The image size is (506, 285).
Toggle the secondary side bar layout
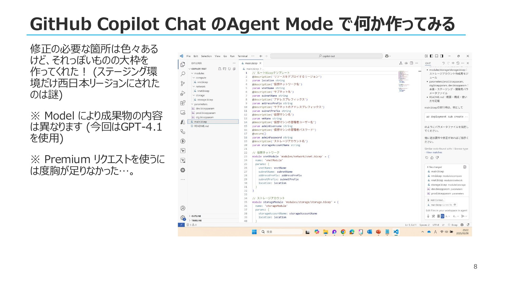(442, 56)
